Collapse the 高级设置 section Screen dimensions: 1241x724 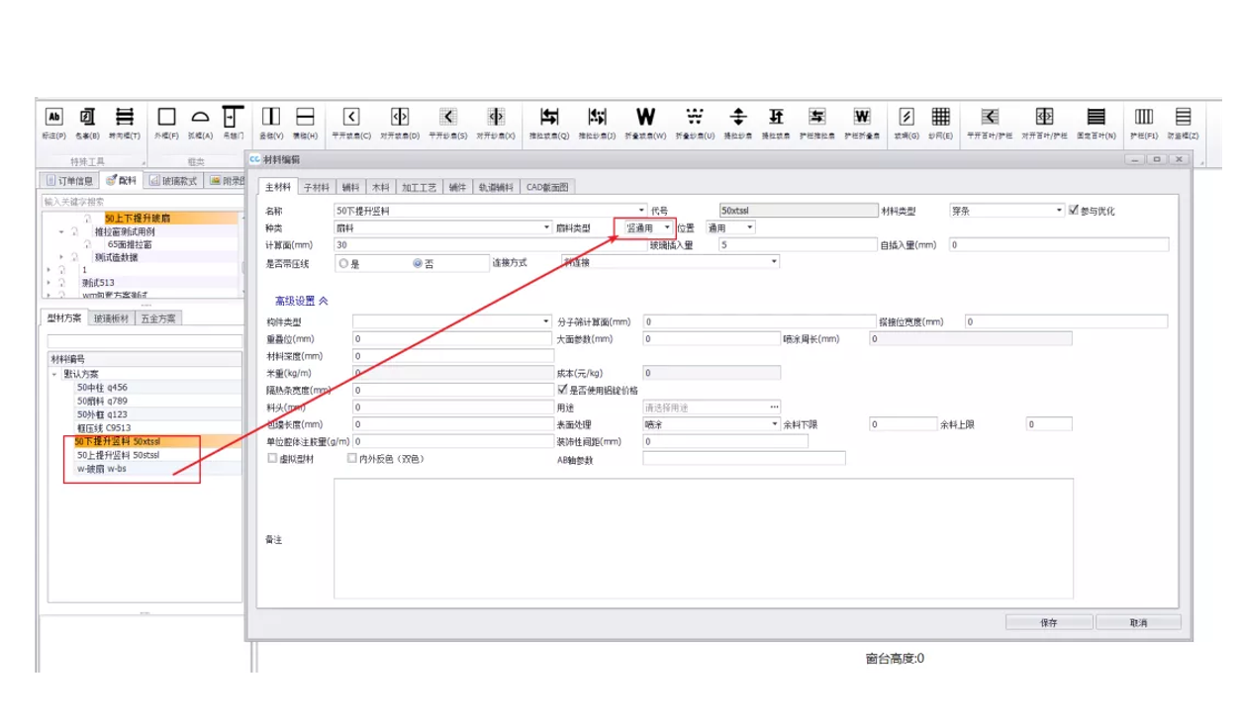click(x=301, y=300)
